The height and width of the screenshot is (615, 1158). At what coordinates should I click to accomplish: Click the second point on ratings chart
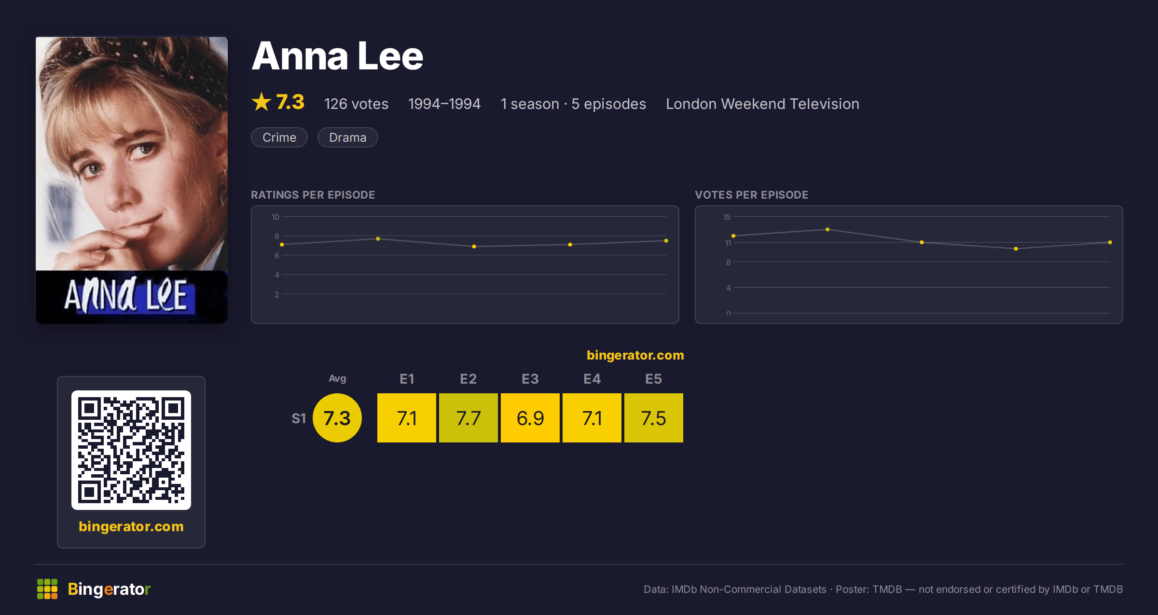pyautogui.click(x=378, y=239)
